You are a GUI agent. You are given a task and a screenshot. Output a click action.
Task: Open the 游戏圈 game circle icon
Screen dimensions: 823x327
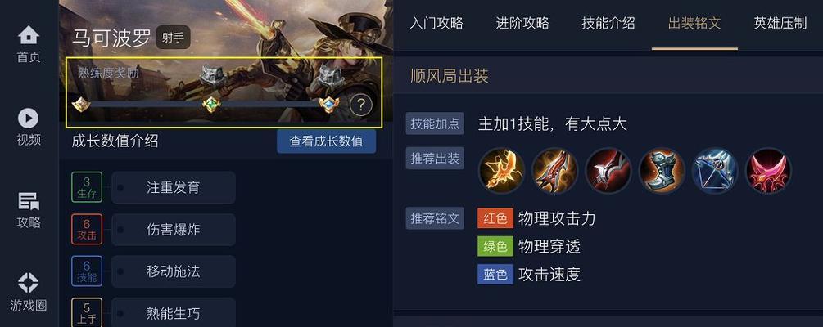[x=29, y=283]
